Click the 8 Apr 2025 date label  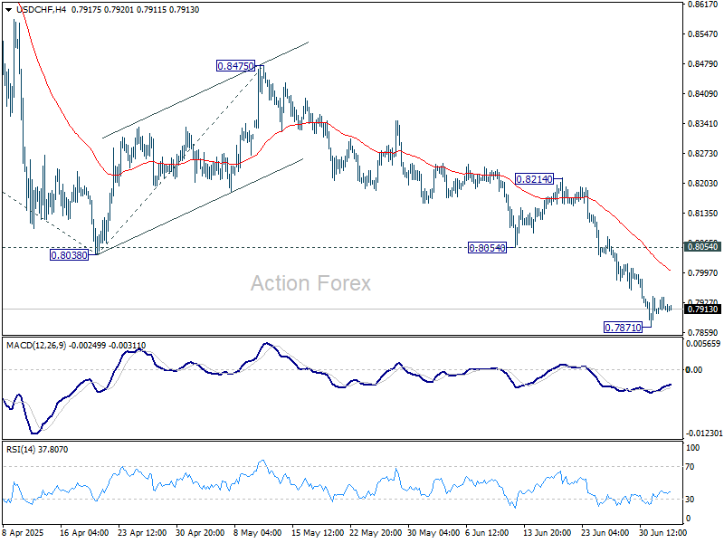coord(24,532)
